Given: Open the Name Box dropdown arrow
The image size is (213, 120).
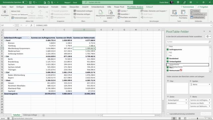Looking at the screenshot, I should pyautogui.click(x=13, y=25).
